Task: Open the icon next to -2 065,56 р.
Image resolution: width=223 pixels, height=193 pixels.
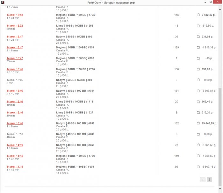Action: (198, 145)
